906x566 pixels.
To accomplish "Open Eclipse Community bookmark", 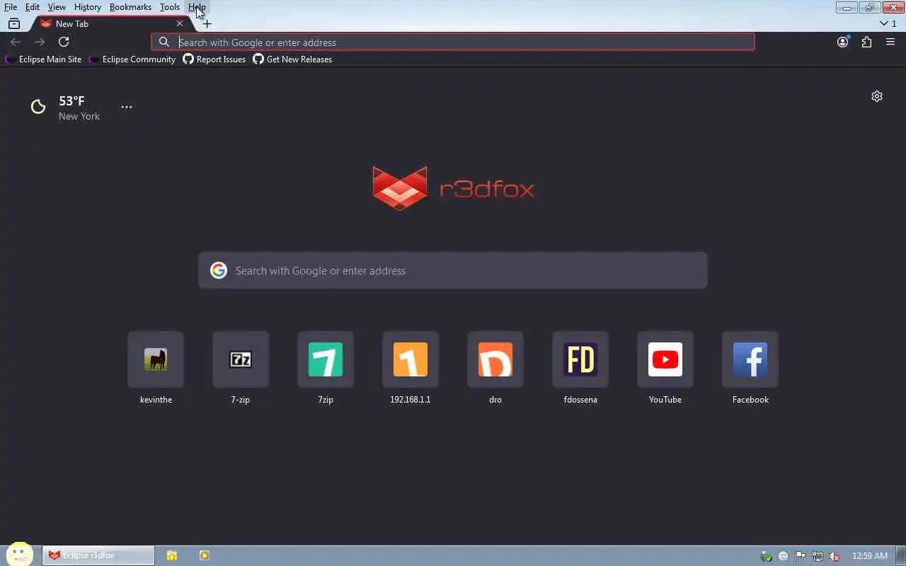I will [x=132, y=59].
